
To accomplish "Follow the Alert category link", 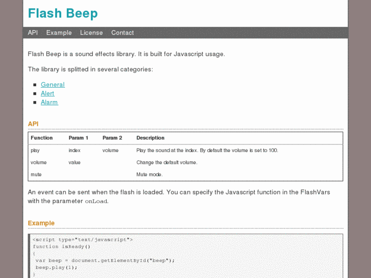I will click(x=47, y=93).
